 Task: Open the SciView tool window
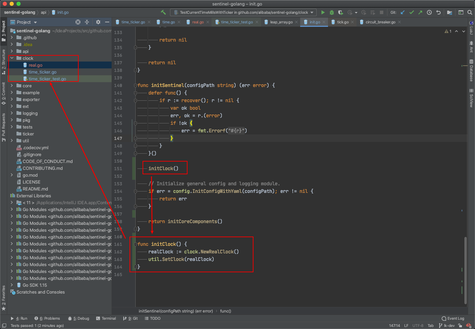(471, 98)
